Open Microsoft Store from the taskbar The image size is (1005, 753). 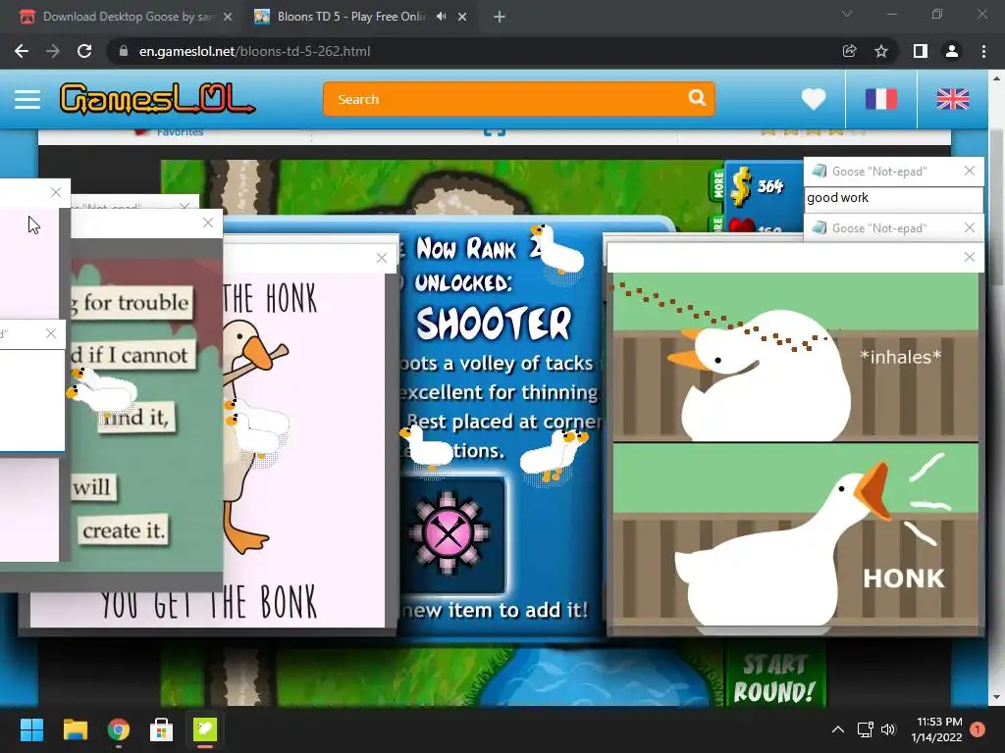tap(162, 729)
